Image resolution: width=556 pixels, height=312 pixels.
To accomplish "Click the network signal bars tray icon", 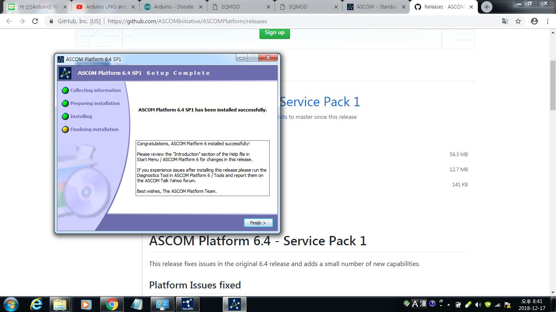I will point(498,305).
